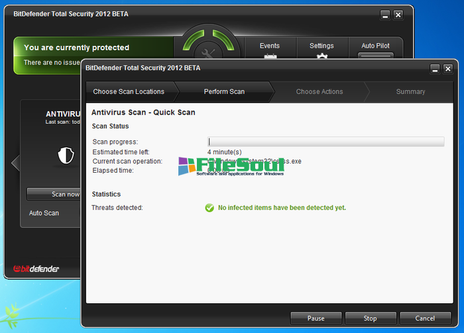Click the Antivirus shield icon
464x333 pixels.
point(66,156)
